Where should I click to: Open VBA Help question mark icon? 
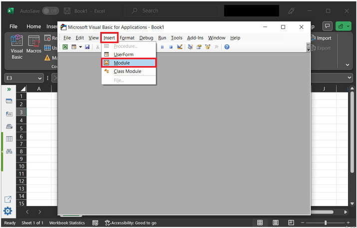tap(227, 47)
